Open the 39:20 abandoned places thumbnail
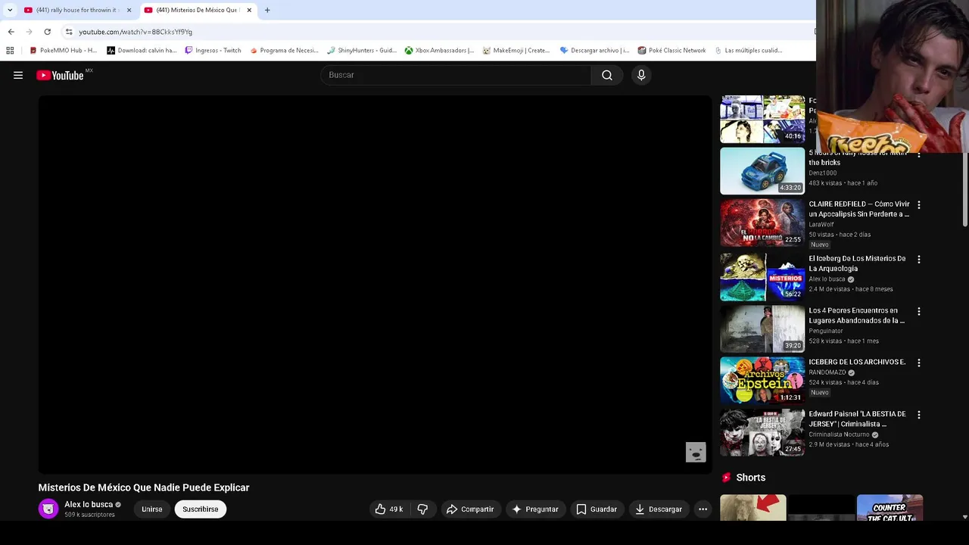 pyautogui.click(x=762, y=329)
